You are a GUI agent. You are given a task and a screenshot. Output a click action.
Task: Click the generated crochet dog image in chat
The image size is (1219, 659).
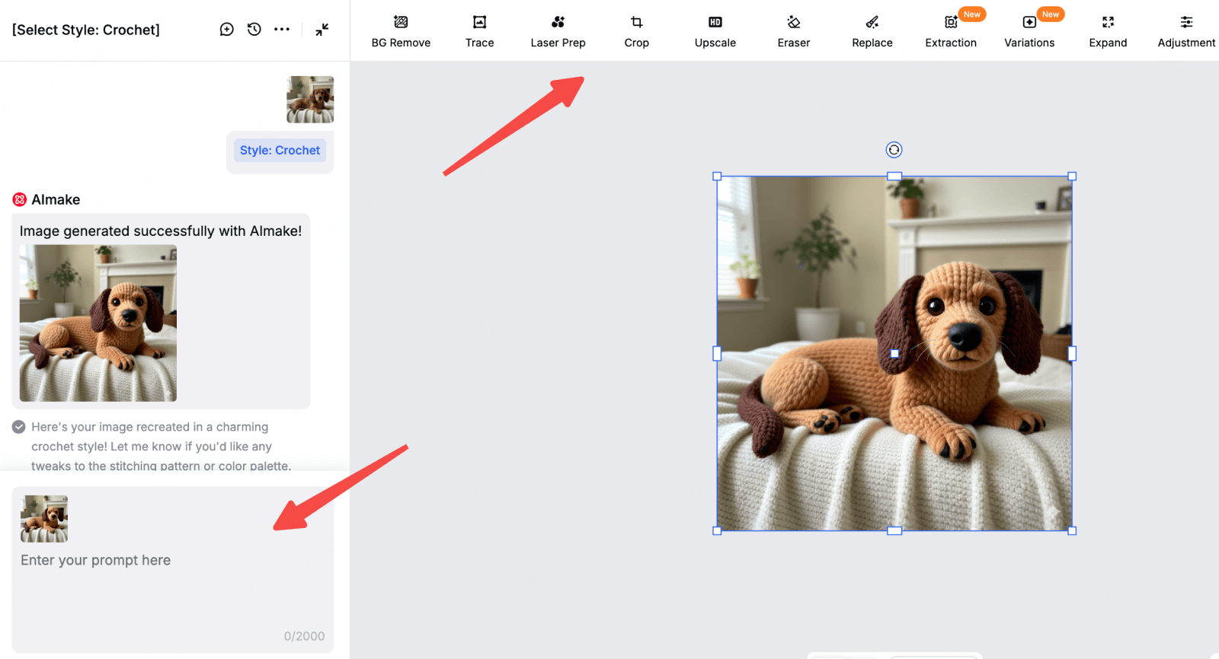[98, 323]
